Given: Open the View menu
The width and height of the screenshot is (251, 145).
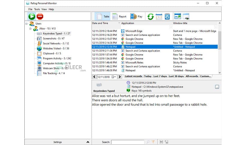Looking at the screenshot, I should point(44,9).
